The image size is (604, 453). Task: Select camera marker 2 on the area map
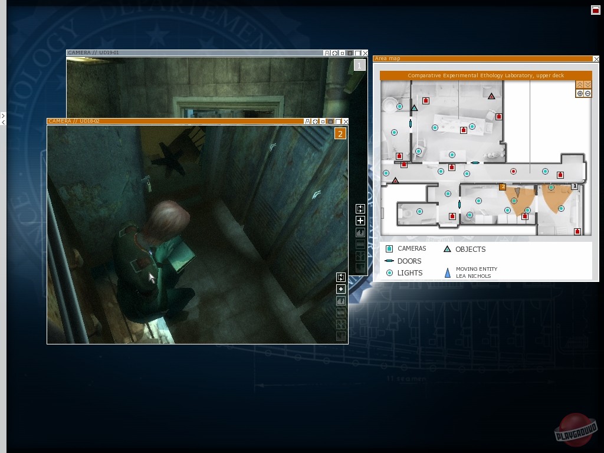point(503,187)
